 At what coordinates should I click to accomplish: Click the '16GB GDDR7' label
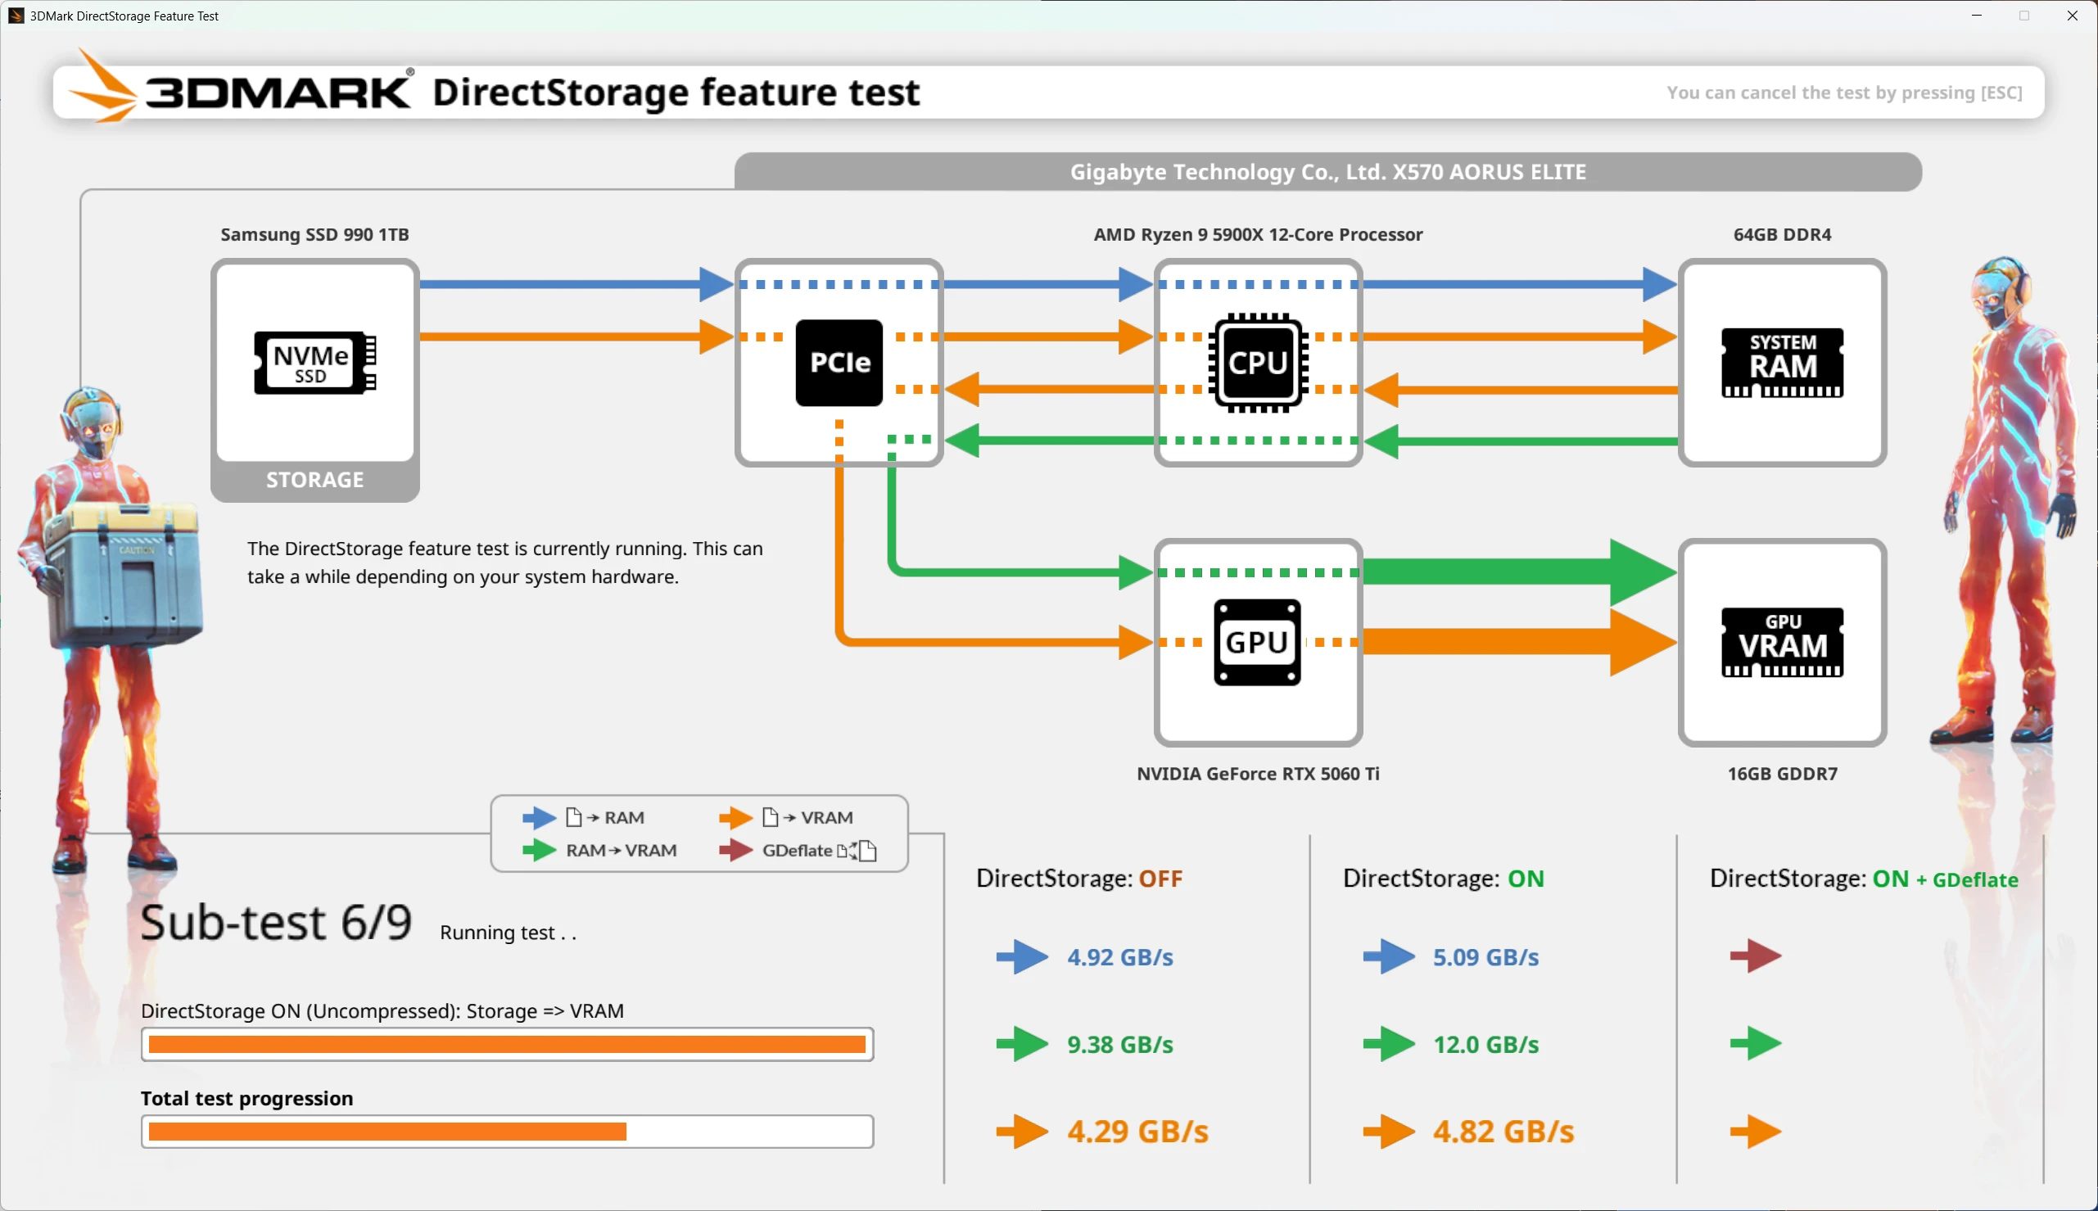1782,774
